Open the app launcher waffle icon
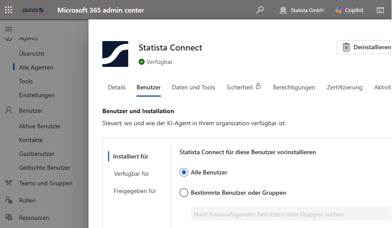This screenshot has height=228, width=392. [x=9, y=10]
